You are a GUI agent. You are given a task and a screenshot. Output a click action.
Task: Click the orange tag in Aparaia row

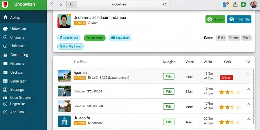(x=80, y=78)
